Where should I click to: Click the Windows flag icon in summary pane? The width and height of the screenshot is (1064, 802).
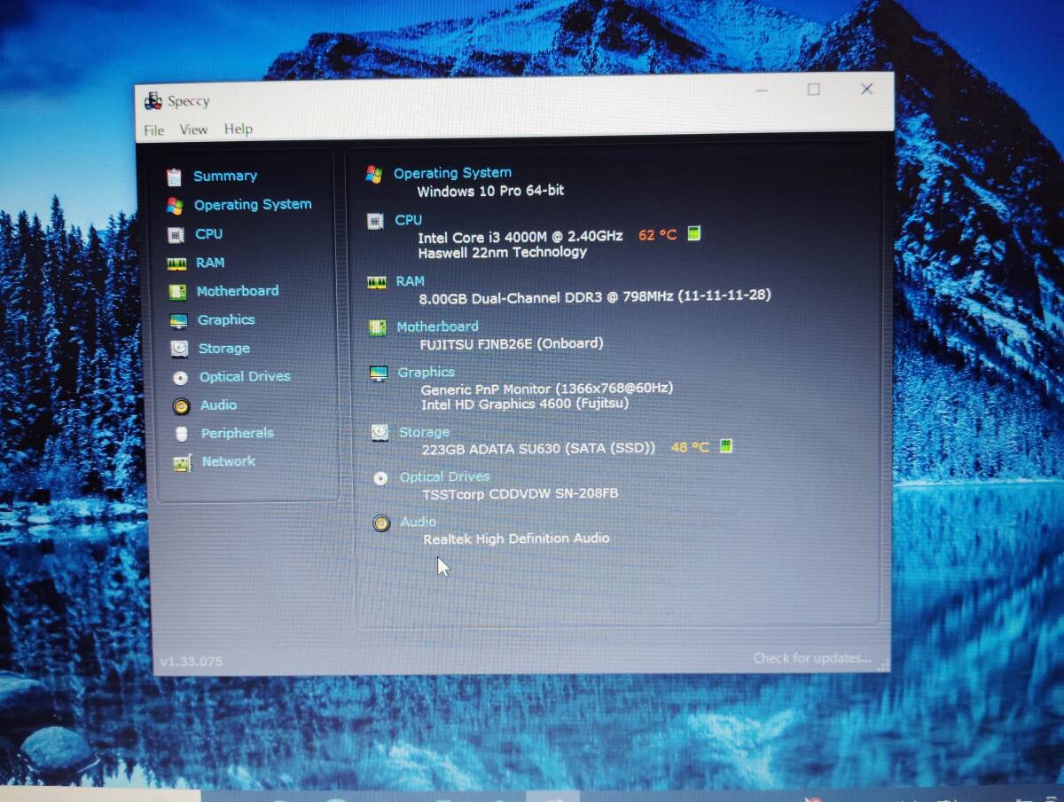[374, 174]
